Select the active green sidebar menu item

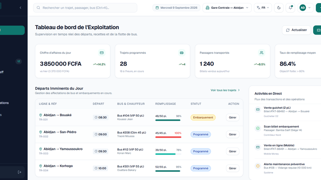(12, 30)
